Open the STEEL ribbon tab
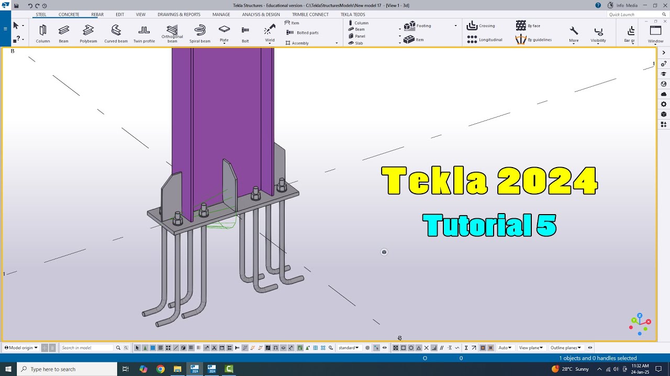The height and width of the screenshot is (376, 670). point(41,15)
